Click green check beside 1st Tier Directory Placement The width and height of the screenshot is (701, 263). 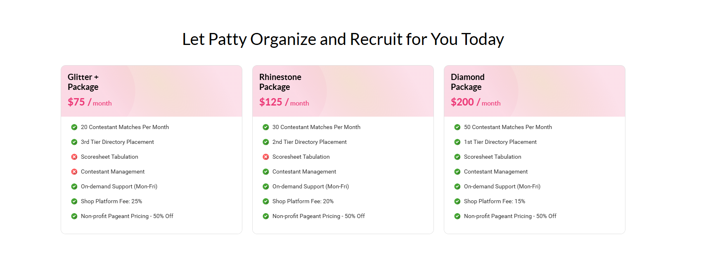click(457, 142)
